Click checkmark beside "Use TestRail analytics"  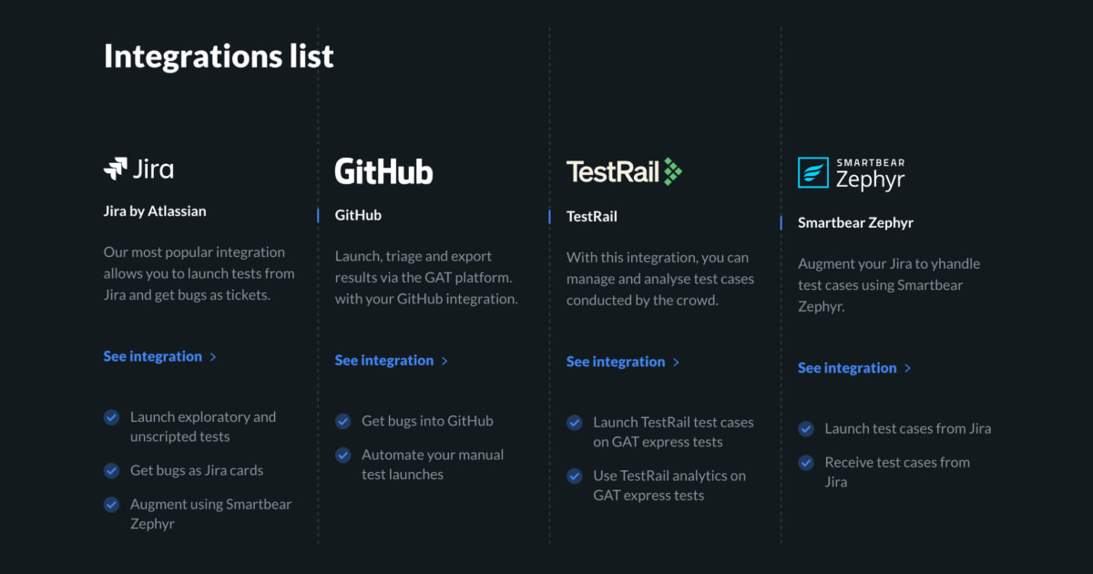pyautogui.click(x=575, y=476)
